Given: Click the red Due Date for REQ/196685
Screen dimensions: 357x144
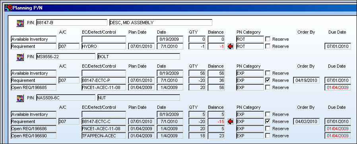Looking at the screenshot, I should click(338, 87).
